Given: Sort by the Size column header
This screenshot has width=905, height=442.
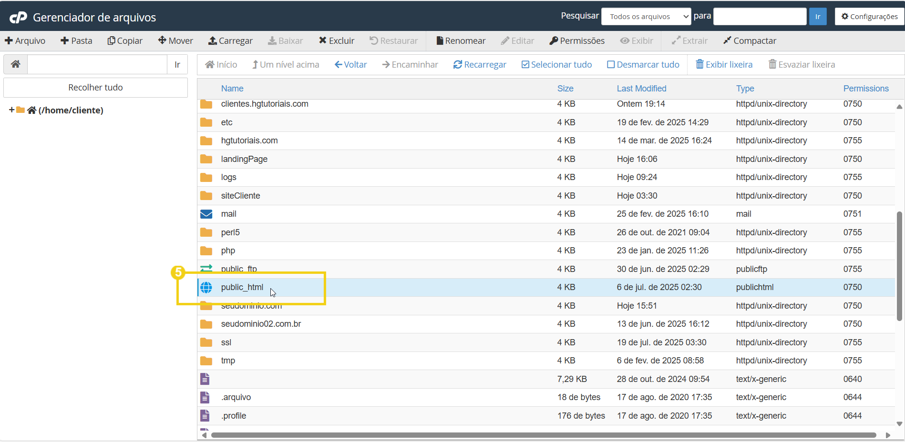Looking at the screenshot, I should (x=566, y=89).
